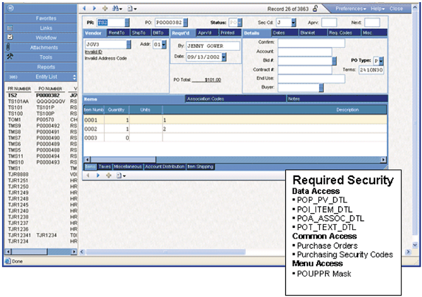The height and width of the screenshot is (297, 422).
Task: Click the Contract # input field
Action: [305, 70]
